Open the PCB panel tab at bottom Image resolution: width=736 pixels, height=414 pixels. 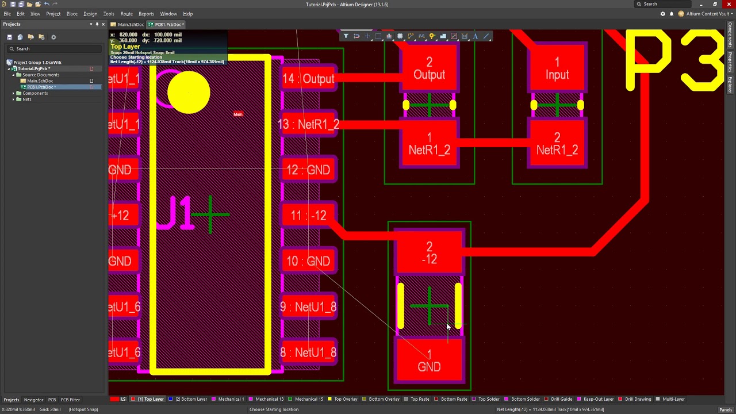pyautogui.click(x=52, y=400)
